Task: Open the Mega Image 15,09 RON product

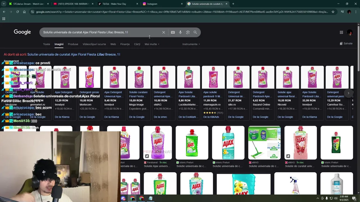Action: 139,93
